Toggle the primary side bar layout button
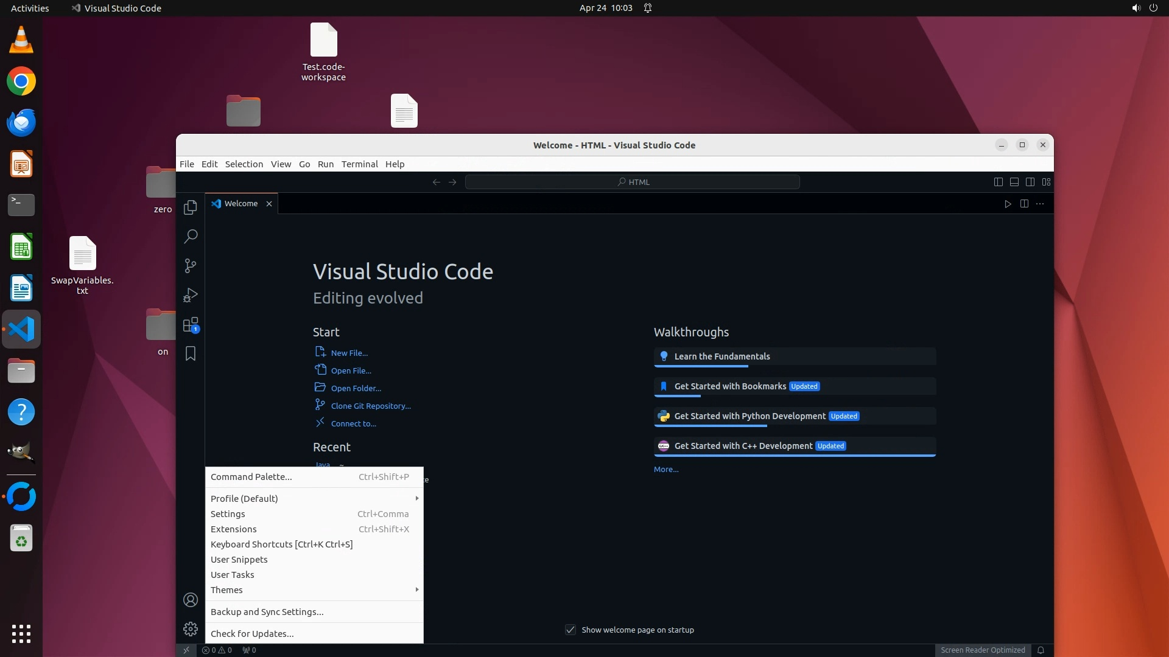 click(x=998, y=182)
